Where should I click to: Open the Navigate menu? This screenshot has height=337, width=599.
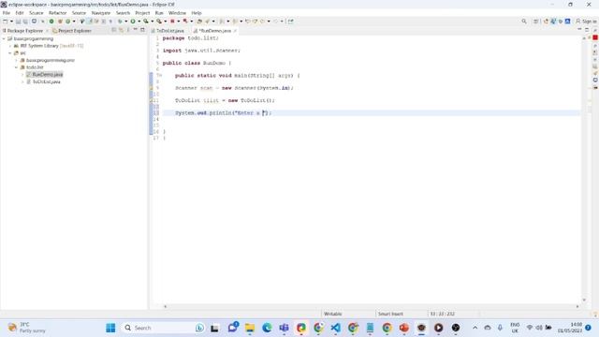(101, 13)
